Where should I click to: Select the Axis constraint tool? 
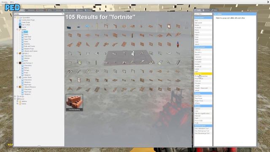[203, 20]
